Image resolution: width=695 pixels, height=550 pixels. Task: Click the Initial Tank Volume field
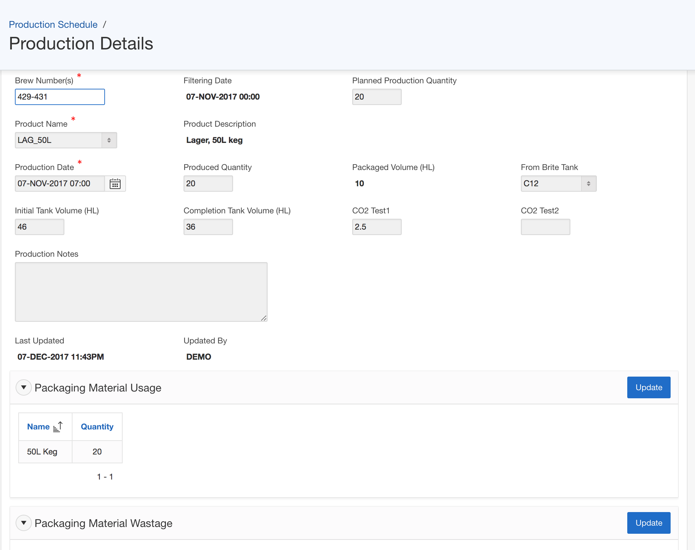click(40, 227)
